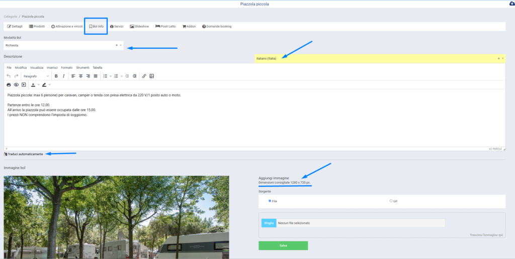Click the preview eye icon in editor
This screenshot has width=515, height=259.
pyautogui.click(x=16, y=85)
